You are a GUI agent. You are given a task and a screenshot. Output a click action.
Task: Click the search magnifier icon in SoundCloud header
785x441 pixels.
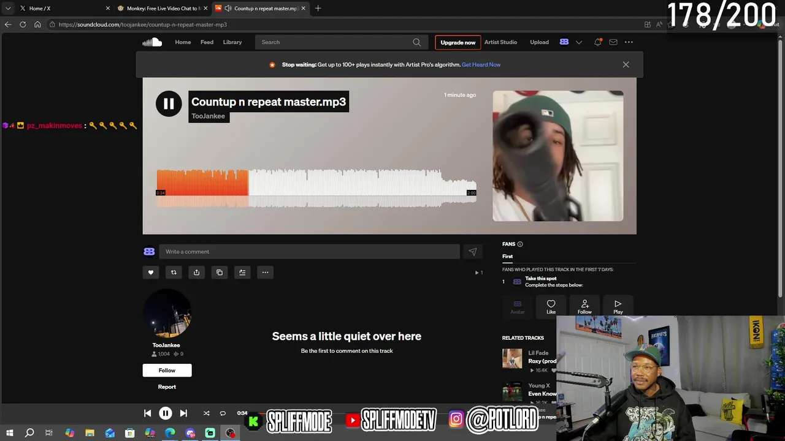417,42
